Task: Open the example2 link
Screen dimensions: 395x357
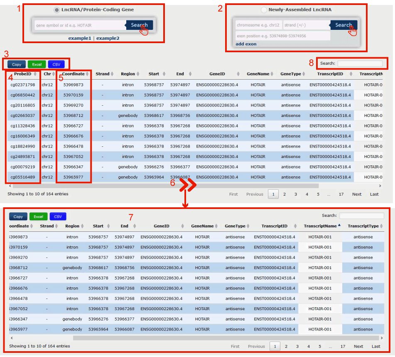Action: (x=108, y=38)
